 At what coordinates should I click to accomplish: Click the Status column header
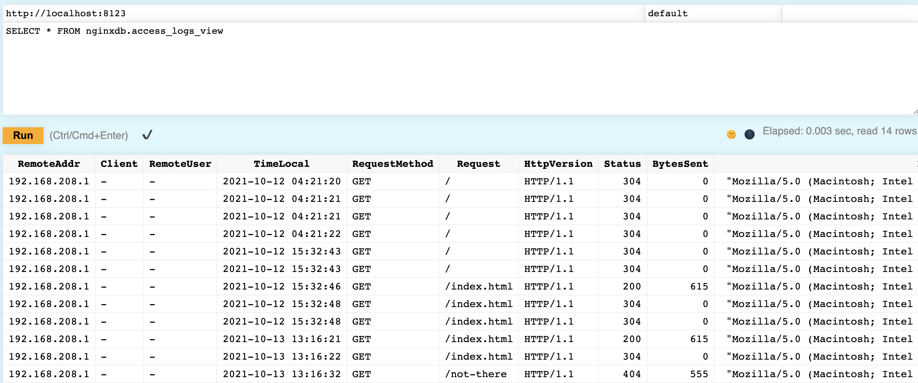pos(622,164)
